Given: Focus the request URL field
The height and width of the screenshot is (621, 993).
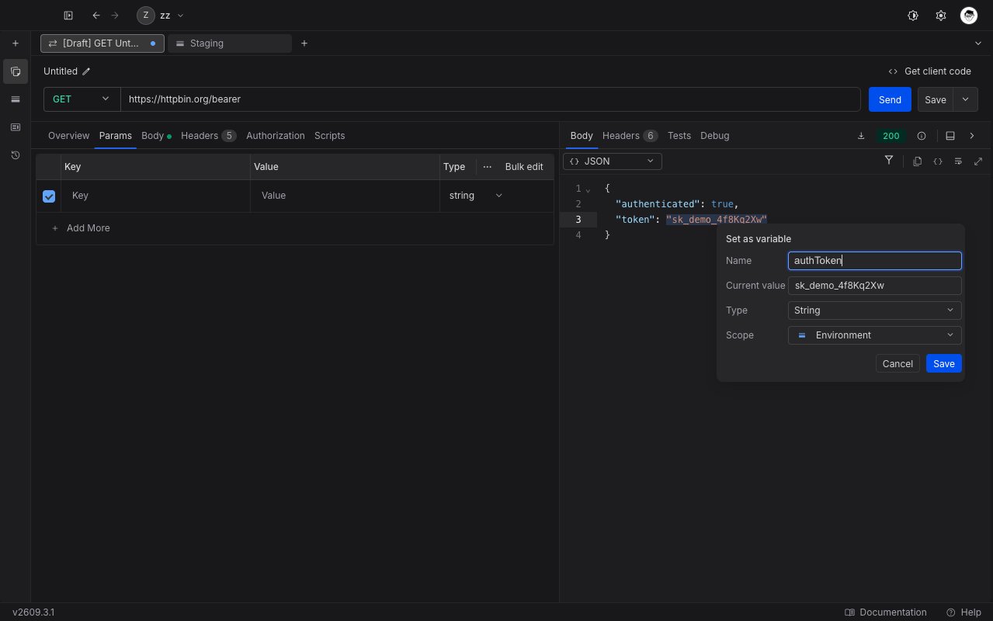Looking at the screenshot, I should pyautogui.click(x=491, y=99).
